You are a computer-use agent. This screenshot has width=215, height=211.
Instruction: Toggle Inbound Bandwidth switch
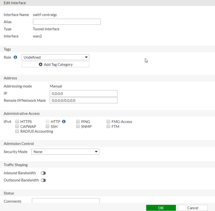pyautogui.click(x=43, y=173)
